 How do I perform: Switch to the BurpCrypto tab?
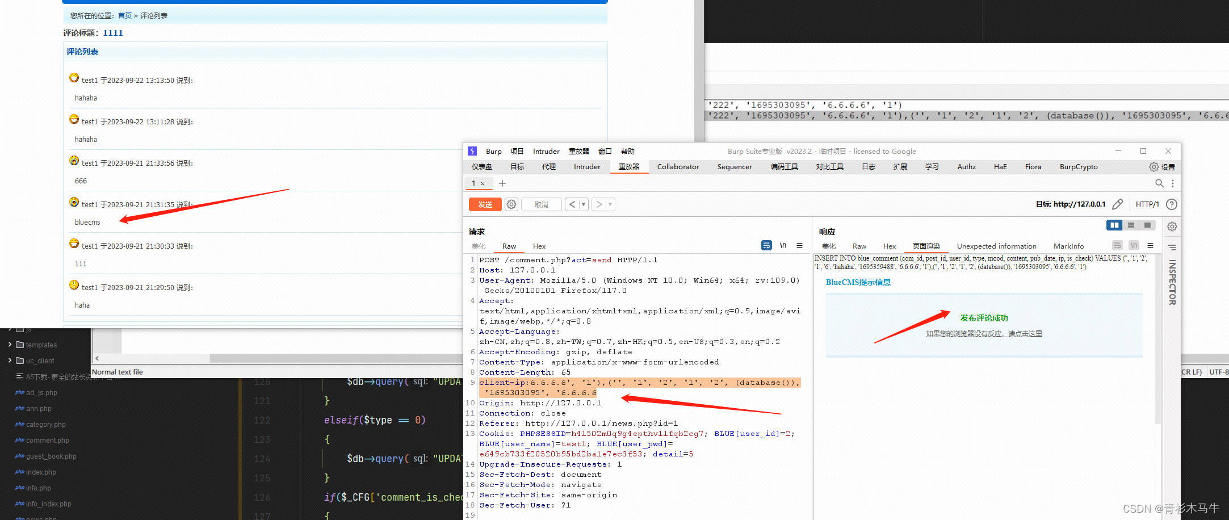[1079, 167]
